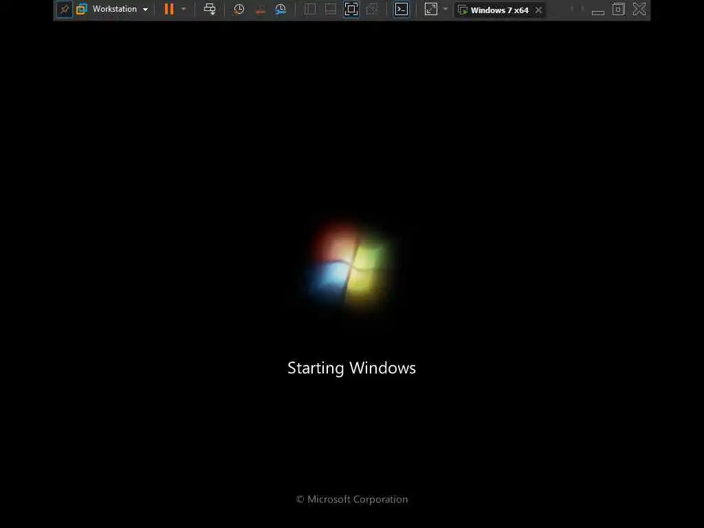Close the Windows 7 x64 tab
The width and height of the screenshot is (704, 528).
click(x=539, y=10)
